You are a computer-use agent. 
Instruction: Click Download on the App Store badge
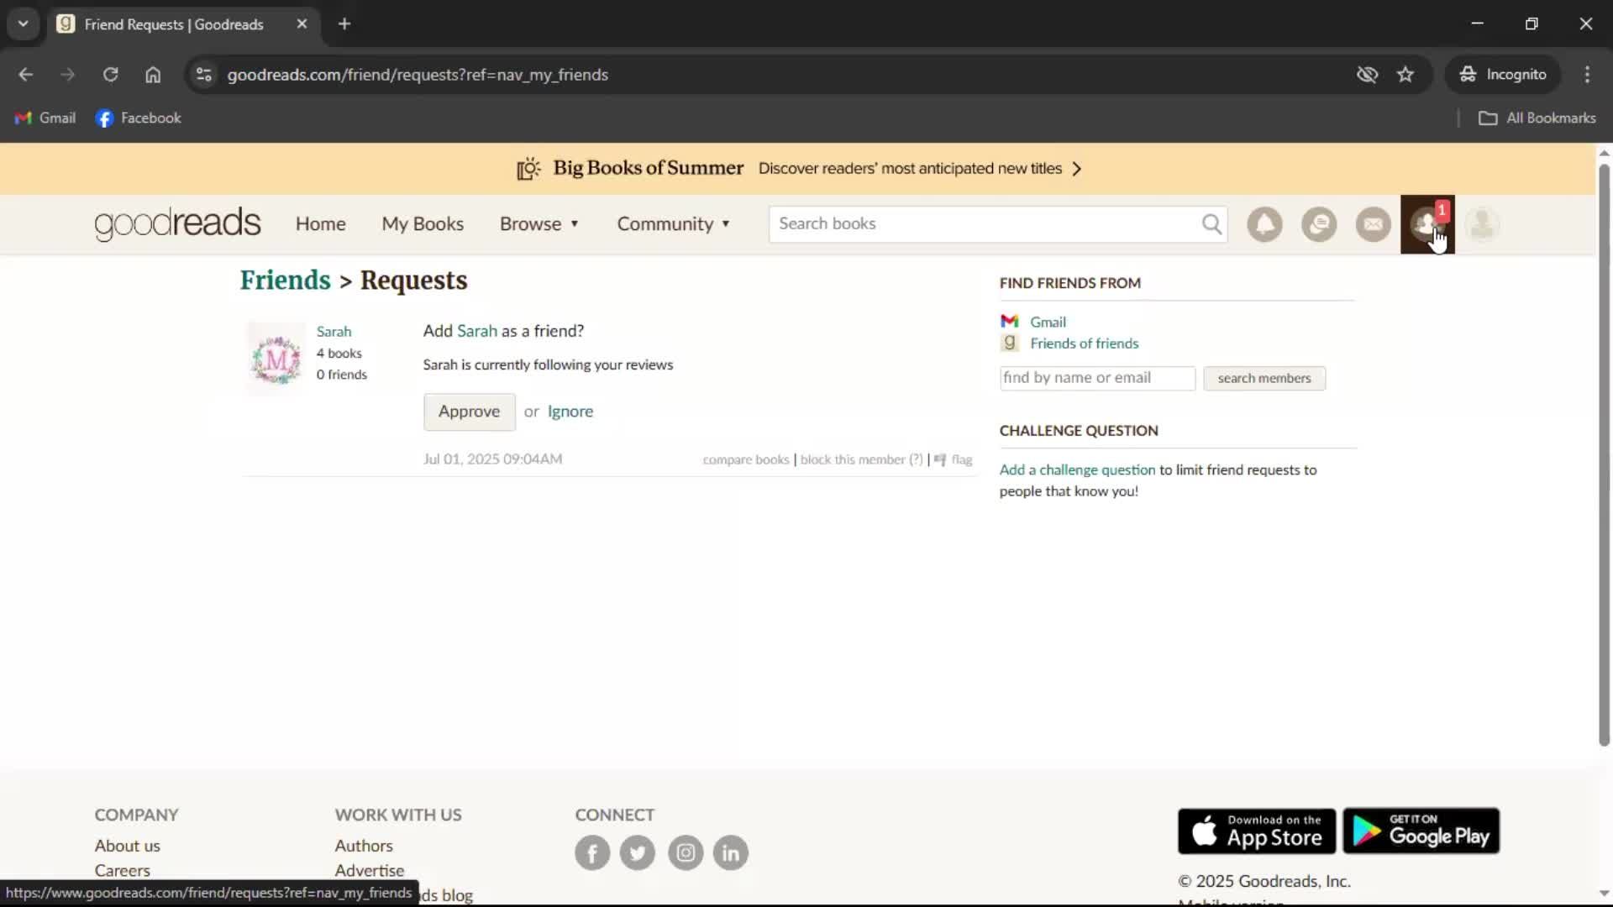[1257, 831]
